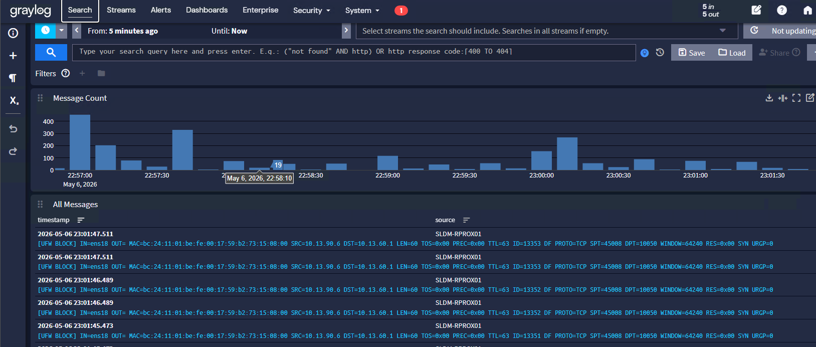The width and height of the screenshot is (816, 347).
Task: Expand the Security dropdown menu
Action: (x=312, y=11)
